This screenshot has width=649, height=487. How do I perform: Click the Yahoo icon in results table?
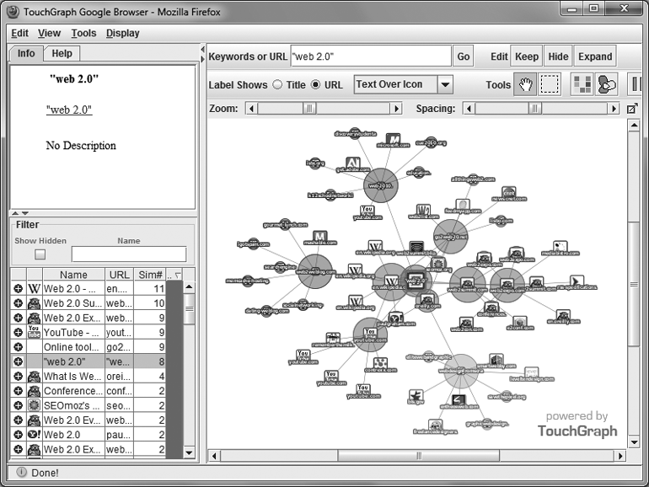tap(34, 434)
